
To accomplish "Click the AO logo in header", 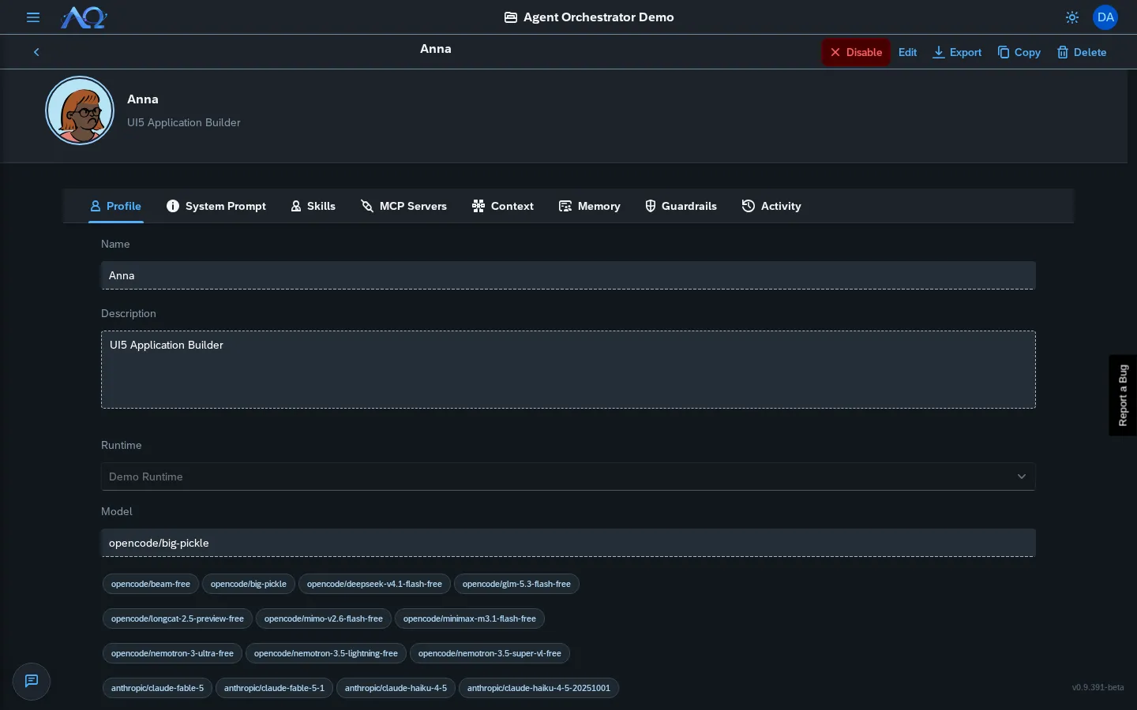I will 84,17.
